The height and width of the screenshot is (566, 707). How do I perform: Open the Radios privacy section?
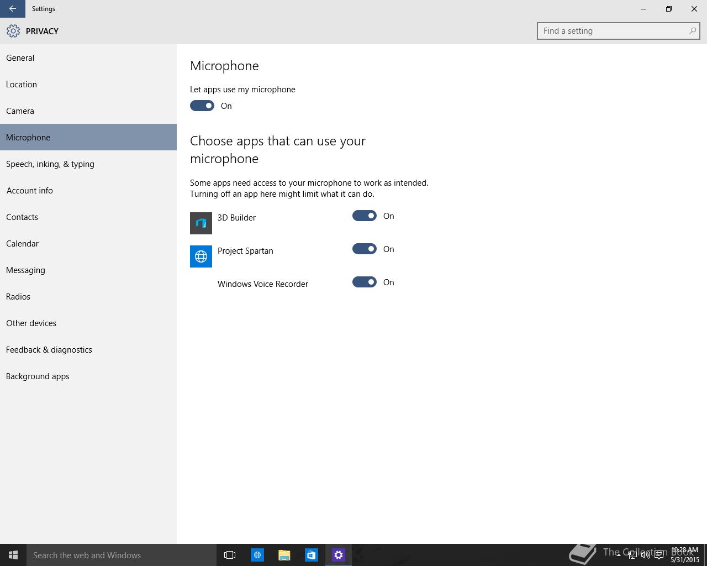[x=88, y=296]
